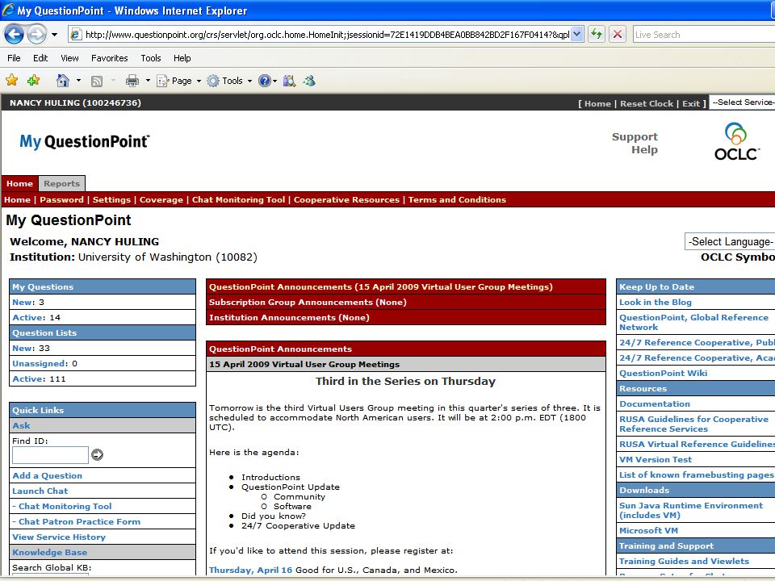Click Coverage in the red navigation bar
This screenshot has width=775, height=581.
161,199
